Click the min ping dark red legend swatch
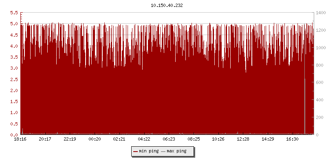The width and height of the screenshot is (326, 163). tap(136, 151)
